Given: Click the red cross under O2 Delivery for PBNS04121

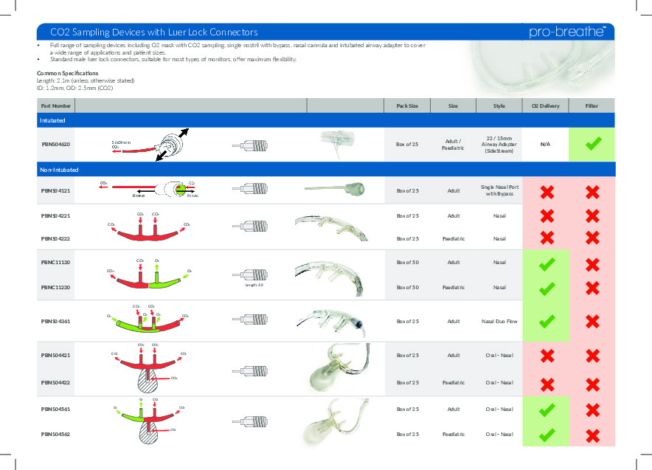Looking at the screenshot, I should point(546,192).
